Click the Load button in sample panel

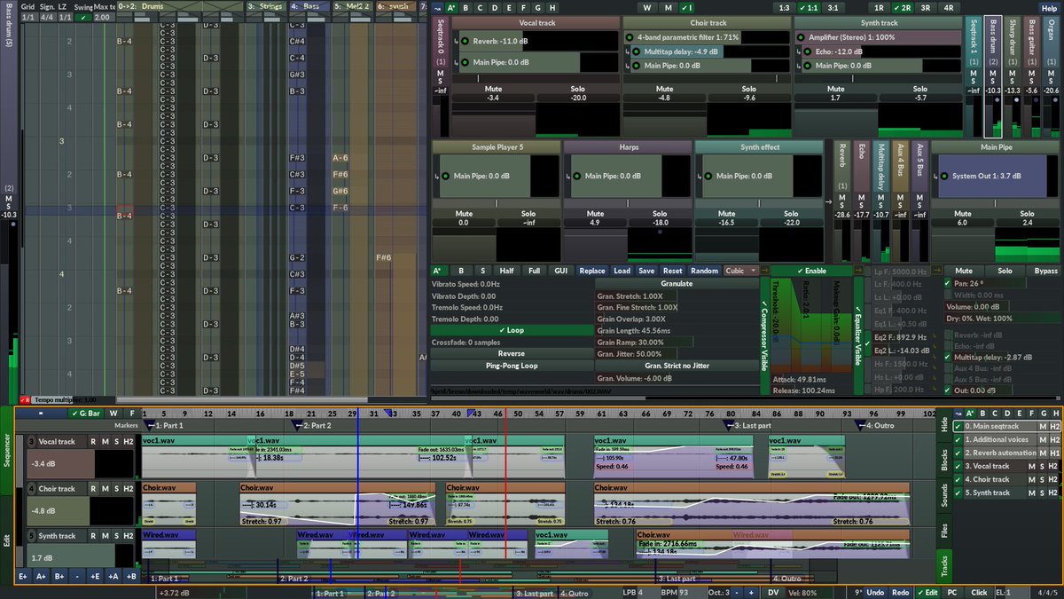pyautogui.click(x=622, y=271)
